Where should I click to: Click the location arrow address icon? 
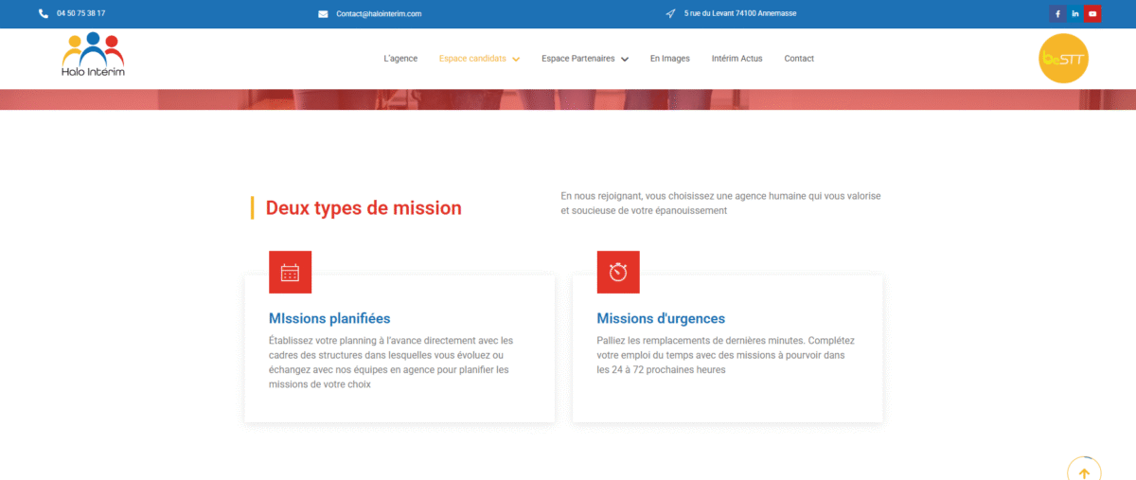pos(670,13)
